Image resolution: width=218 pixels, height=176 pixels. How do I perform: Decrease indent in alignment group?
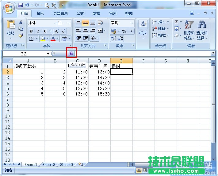click(78, 38)
